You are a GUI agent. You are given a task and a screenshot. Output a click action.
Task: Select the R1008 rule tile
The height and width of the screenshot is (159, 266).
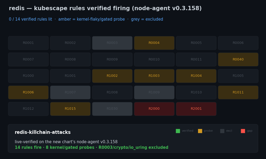point(112,92)
